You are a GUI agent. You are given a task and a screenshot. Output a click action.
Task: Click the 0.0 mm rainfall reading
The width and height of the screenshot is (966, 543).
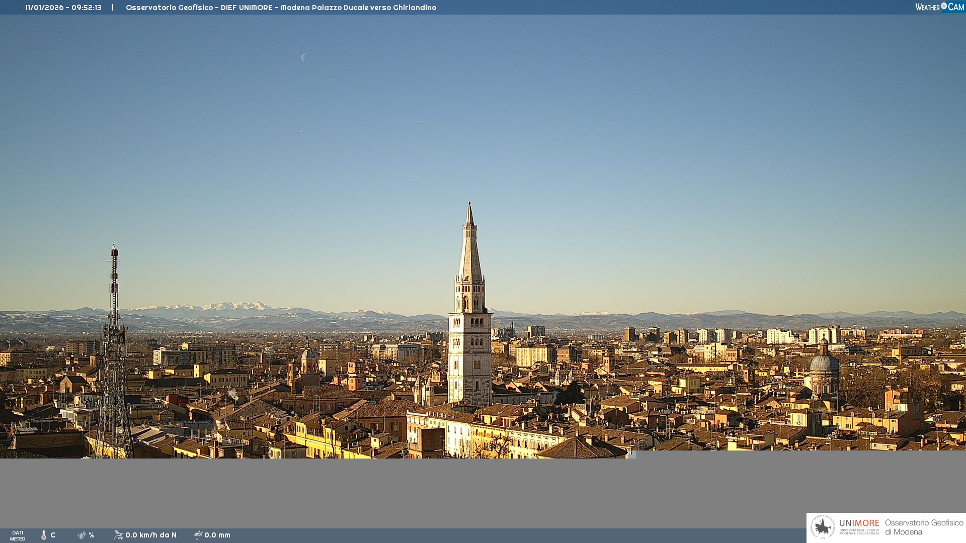click(217, 535)
